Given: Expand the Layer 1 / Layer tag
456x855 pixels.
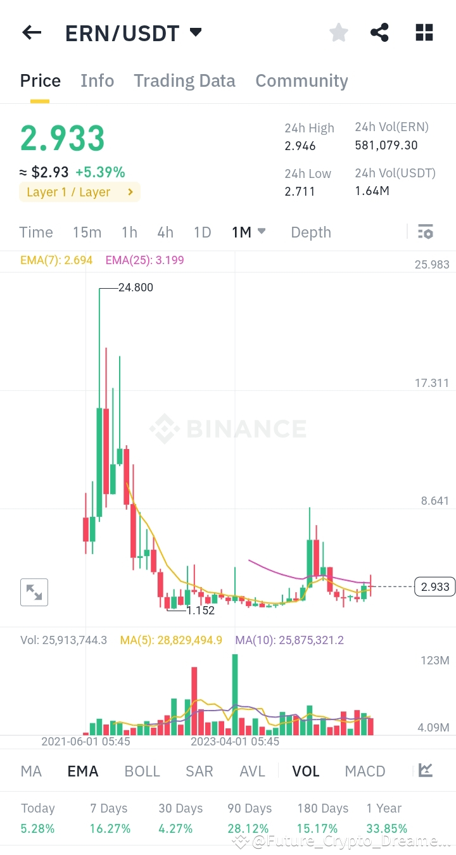Looking at the screenshot, I should click(80, 192).
